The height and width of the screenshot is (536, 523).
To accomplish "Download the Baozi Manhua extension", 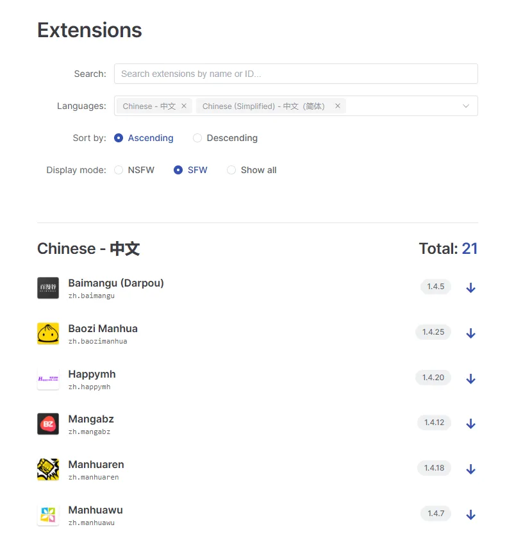I will coord(470,333).
